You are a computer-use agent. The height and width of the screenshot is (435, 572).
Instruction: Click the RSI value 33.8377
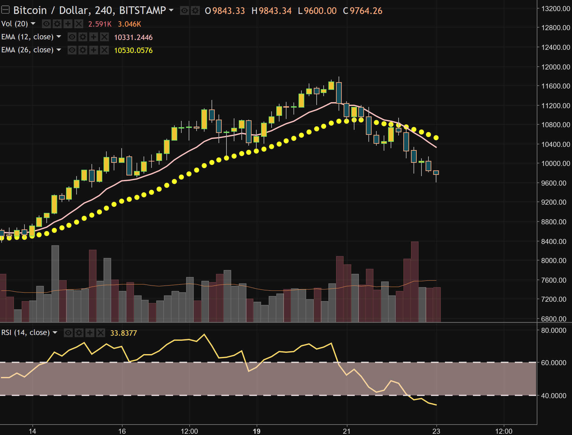click(x=124, y=333)
